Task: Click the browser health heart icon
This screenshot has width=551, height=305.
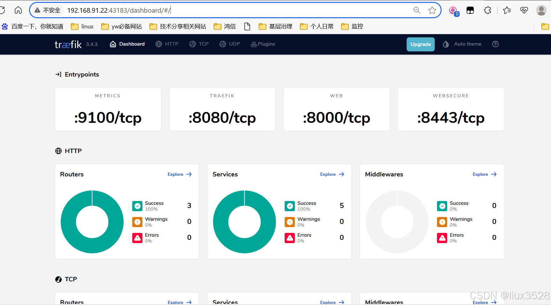Action: point(524,10)
